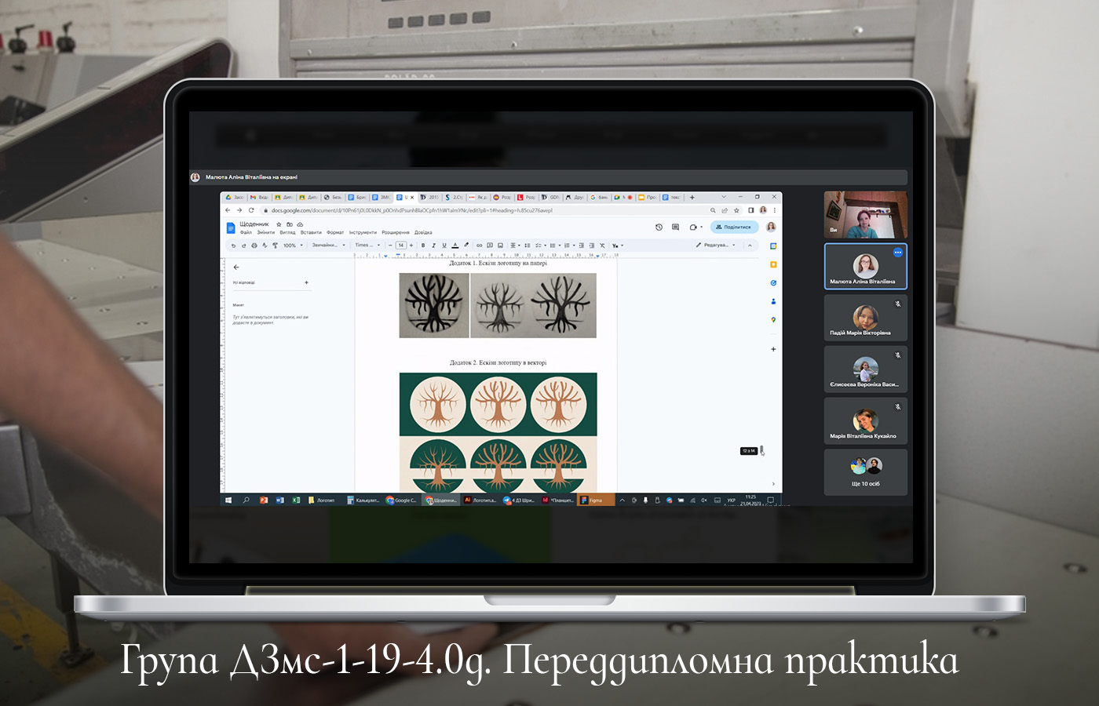Open the paragraph style dropdown
The image size is (1099, 706).
pyautogui.click(x=328, y=246)
